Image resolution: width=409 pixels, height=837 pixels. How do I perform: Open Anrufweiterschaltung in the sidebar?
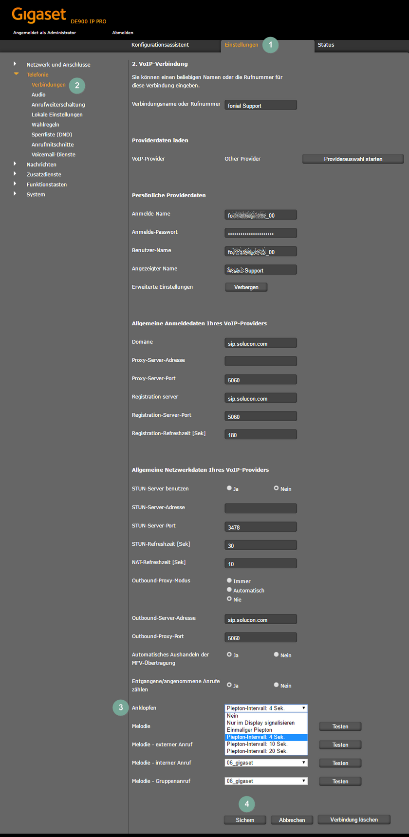(58, 105)
